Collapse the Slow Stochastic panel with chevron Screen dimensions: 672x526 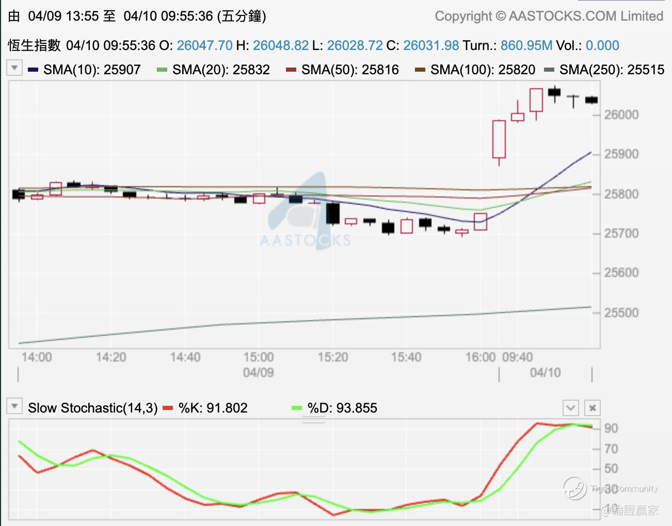[571, 408]
